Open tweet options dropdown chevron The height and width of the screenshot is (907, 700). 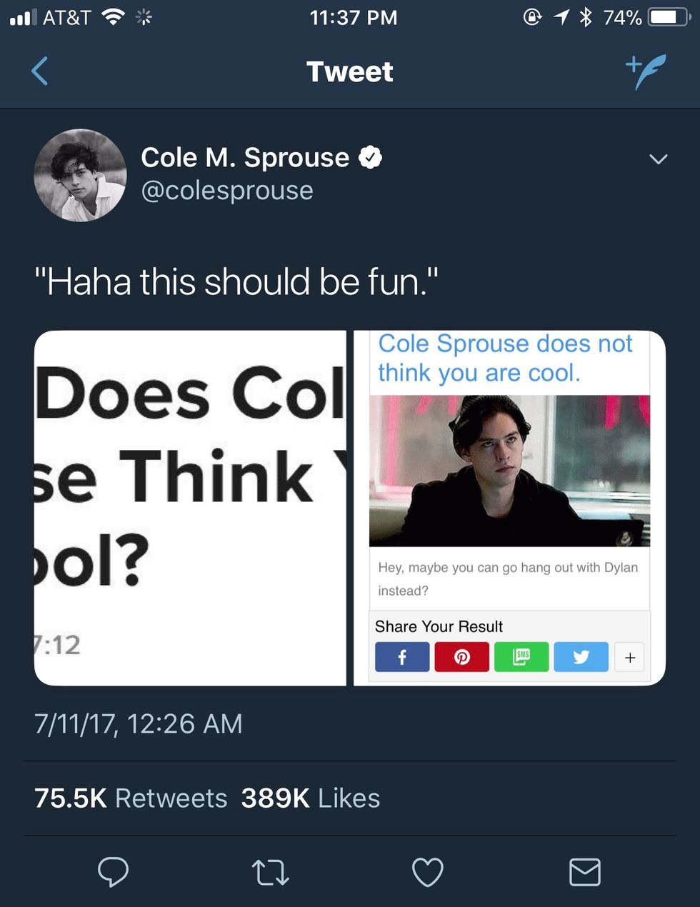point(659,159)
